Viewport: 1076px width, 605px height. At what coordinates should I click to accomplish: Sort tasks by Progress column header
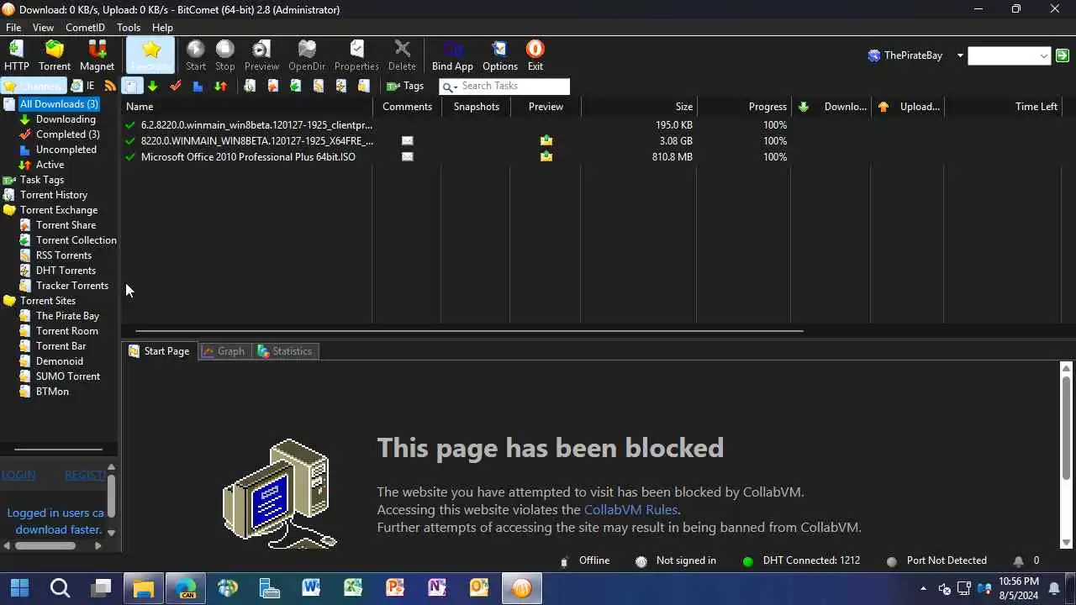(744, 107)
